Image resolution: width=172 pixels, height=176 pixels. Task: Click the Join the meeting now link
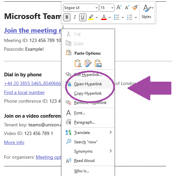pos(33,31)
